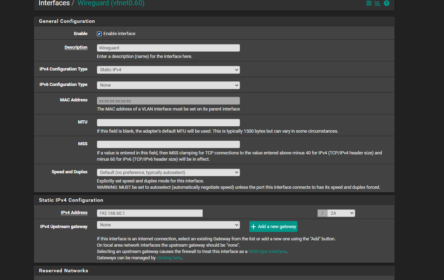444x280 pixels.
Task: Click the MAC Address label
Action: 74,100
